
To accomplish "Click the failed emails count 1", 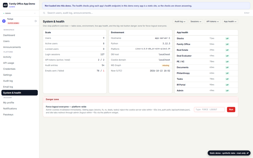I will coord(103,71).
